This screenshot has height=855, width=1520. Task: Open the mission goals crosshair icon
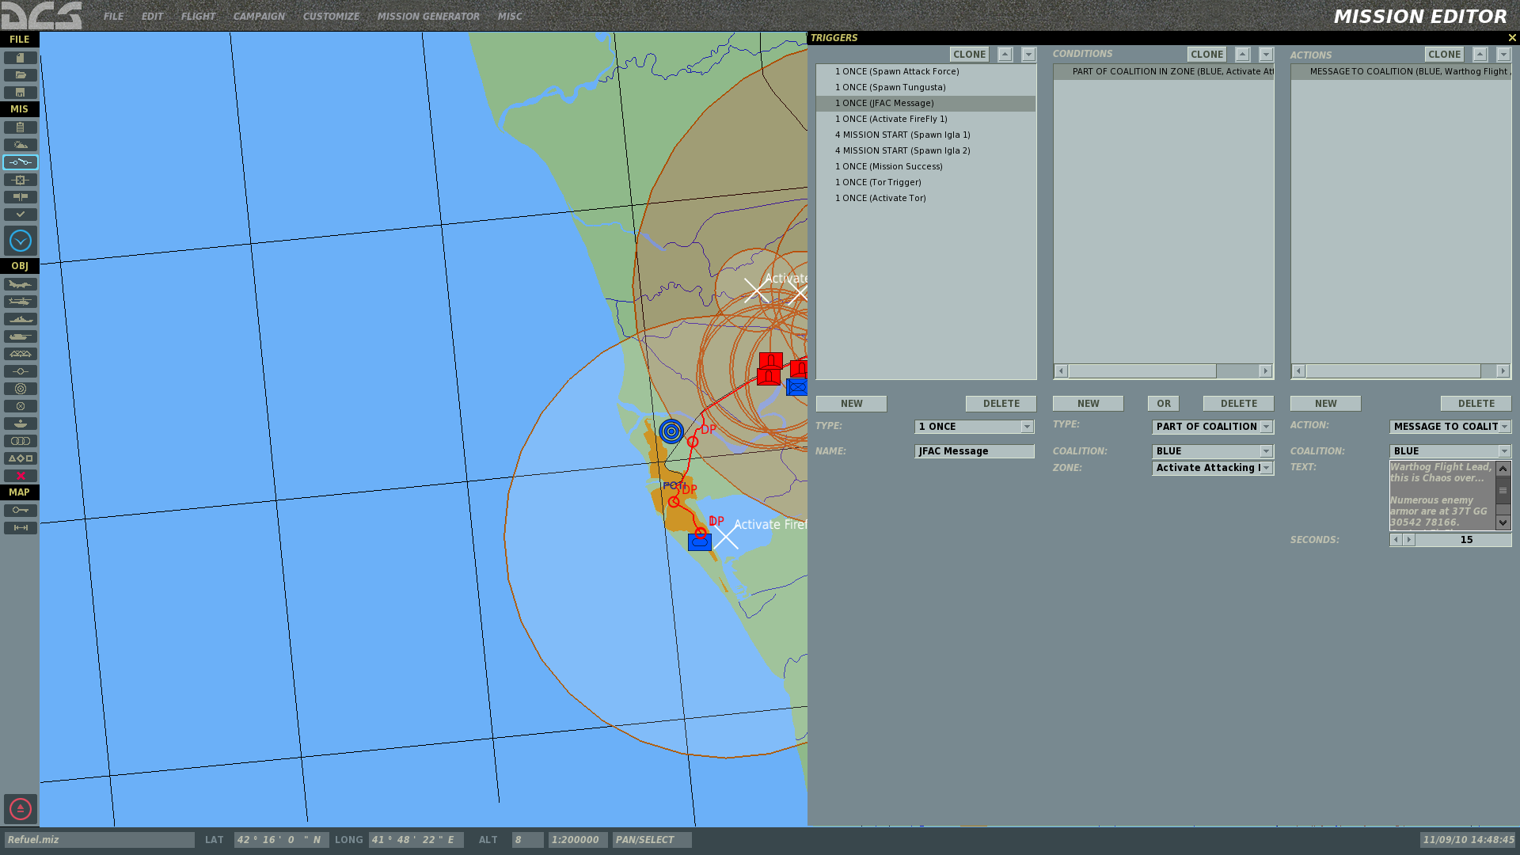tap(21, 180)
